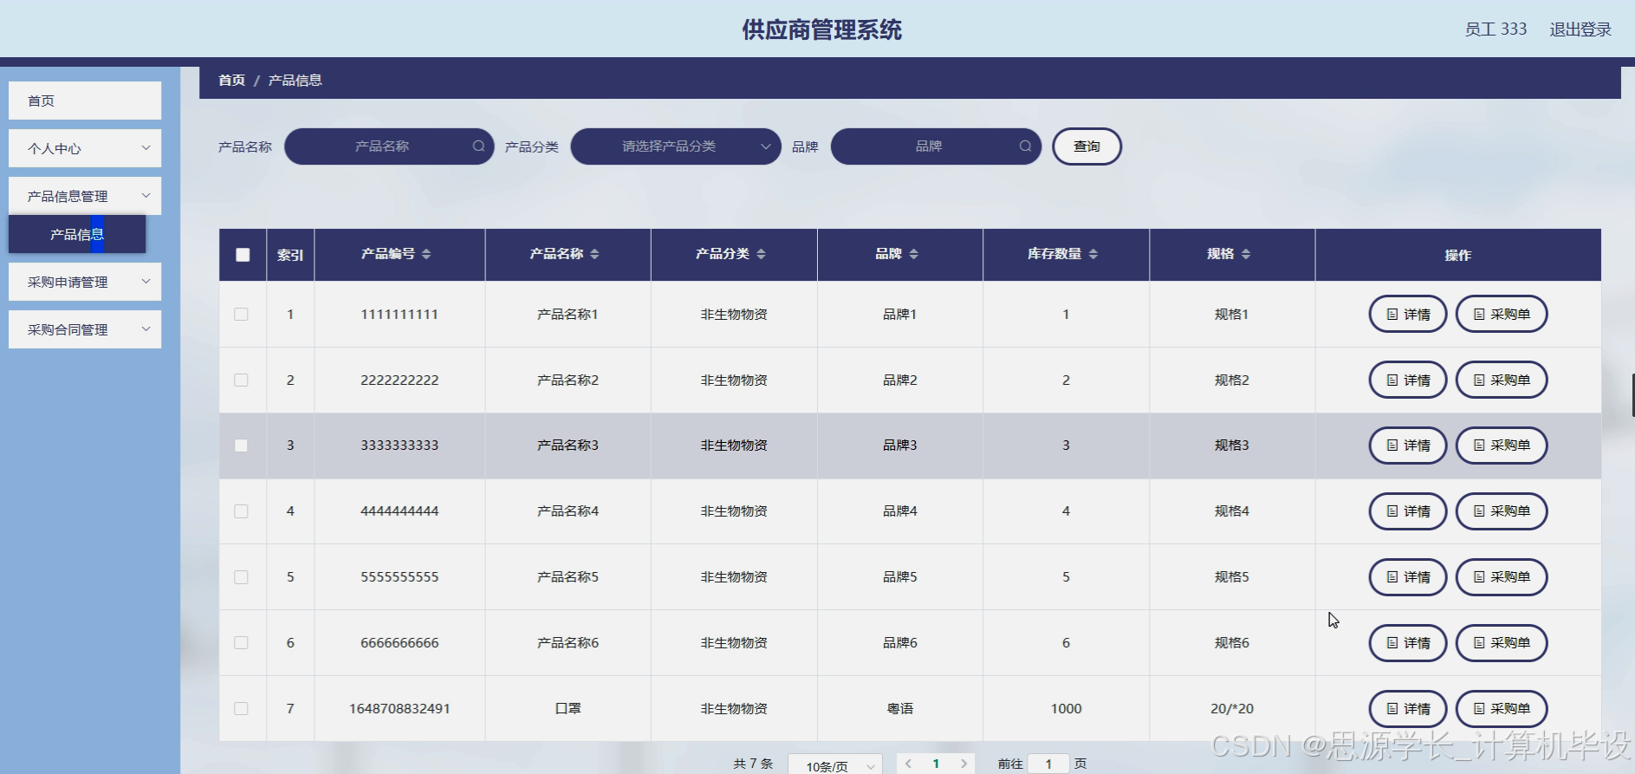The height and width of the screenshot is (774, 1635).
Task: Open 采购单 for 产品名称1
Action: coord(1502,314)
